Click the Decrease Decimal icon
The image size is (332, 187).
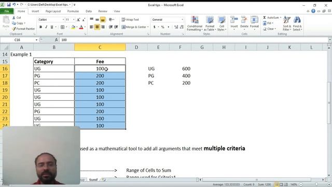pyautogui.click(x=182, y=27)
